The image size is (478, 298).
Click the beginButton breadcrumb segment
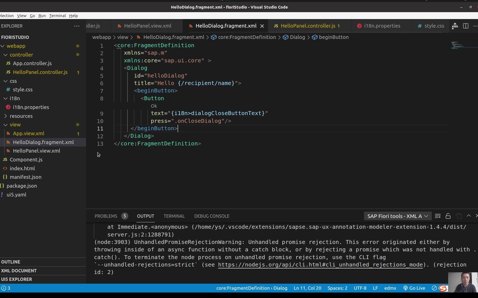coord(334,37)
